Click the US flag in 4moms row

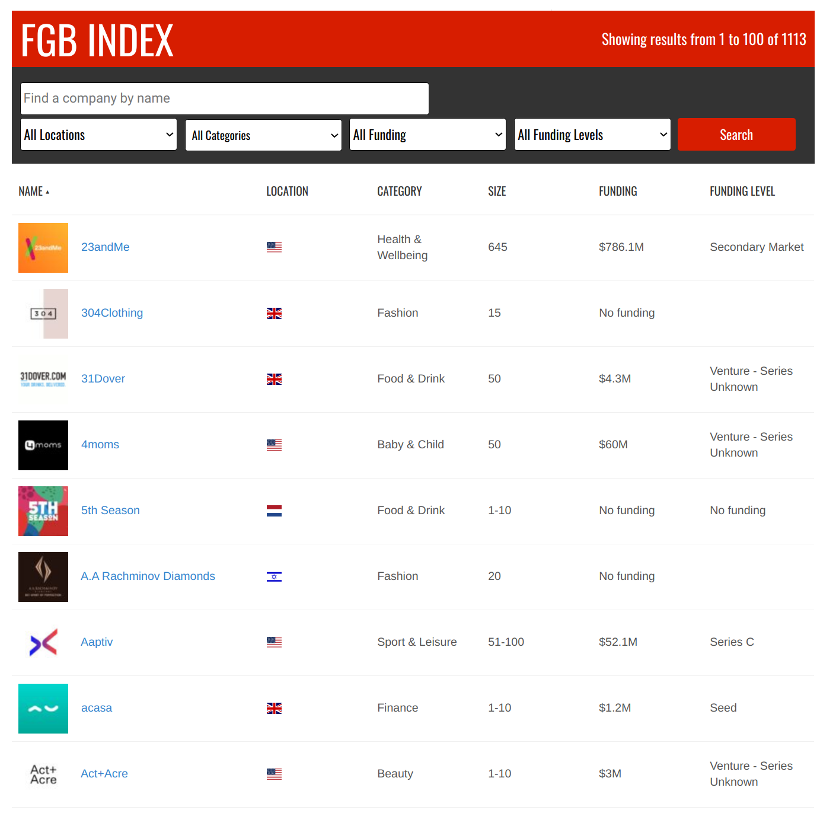pyautogui.click(x=274, y=445)
